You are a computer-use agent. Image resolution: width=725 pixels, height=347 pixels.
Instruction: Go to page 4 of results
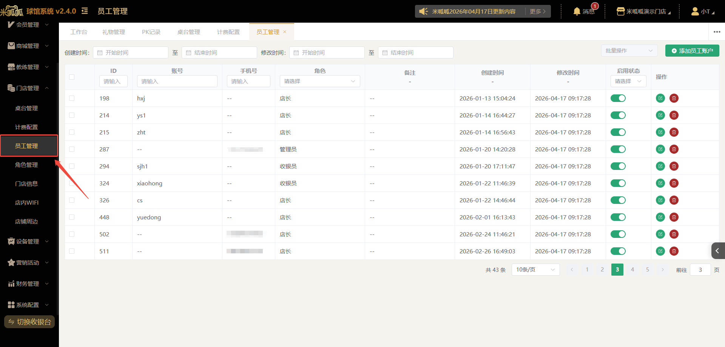click(x=632, y=270)
